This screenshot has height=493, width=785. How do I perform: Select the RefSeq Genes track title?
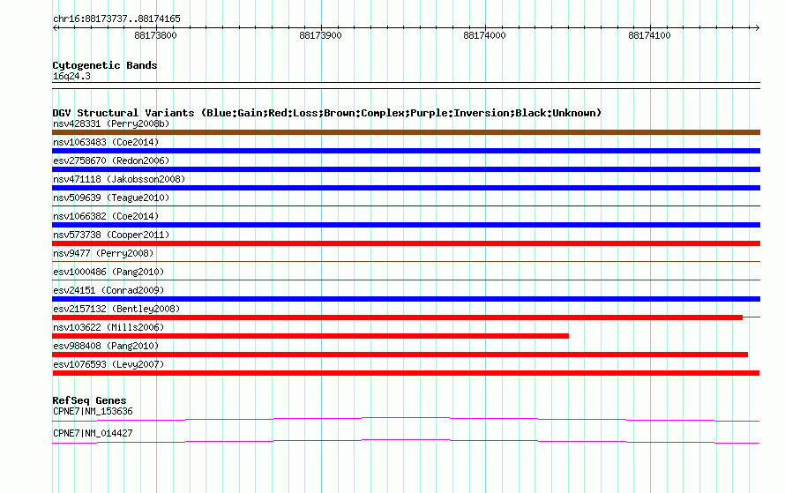(x=89, y=400)
